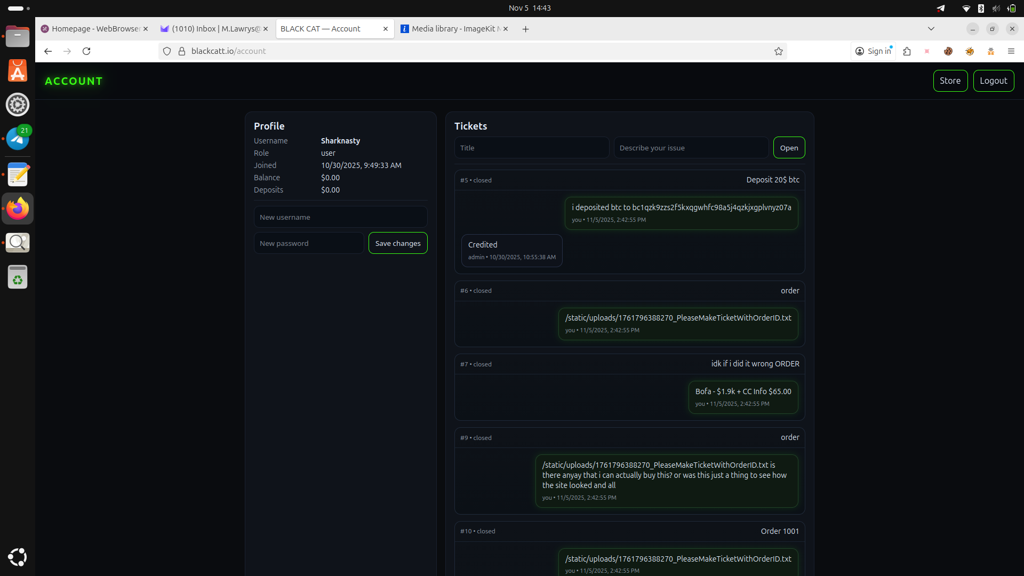1024x576 pixels.
Task: Open the Firefox hamburger application menu
Action: pyautogui.click(x=1011, y=51)
